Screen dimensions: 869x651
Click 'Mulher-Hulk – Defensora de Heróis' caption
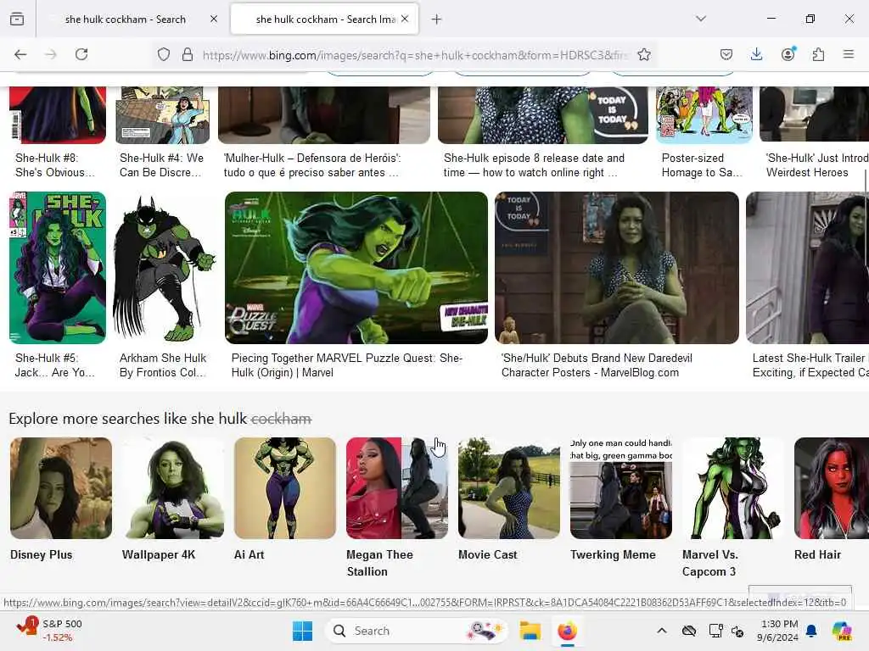(311, 165)
